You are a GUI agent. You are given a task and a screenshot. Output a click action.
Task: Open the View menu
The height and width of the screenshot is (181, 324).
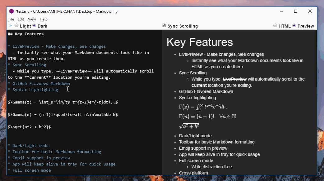tap(32, 19)
